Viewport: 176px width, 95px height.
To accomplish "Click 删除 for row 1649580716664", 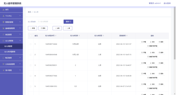I will pos(161,42).
